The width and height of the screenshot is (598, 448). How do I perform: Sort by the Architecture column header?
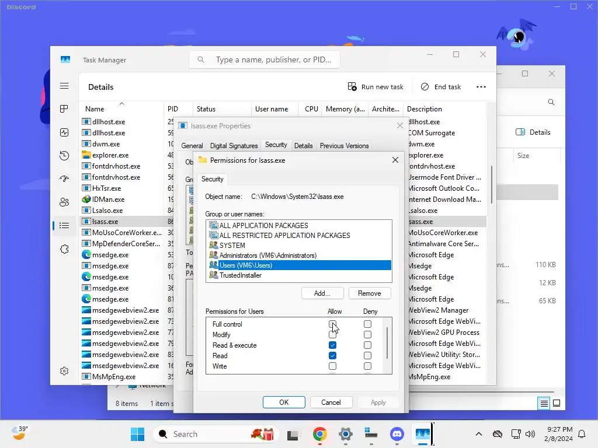click(385, 109)
